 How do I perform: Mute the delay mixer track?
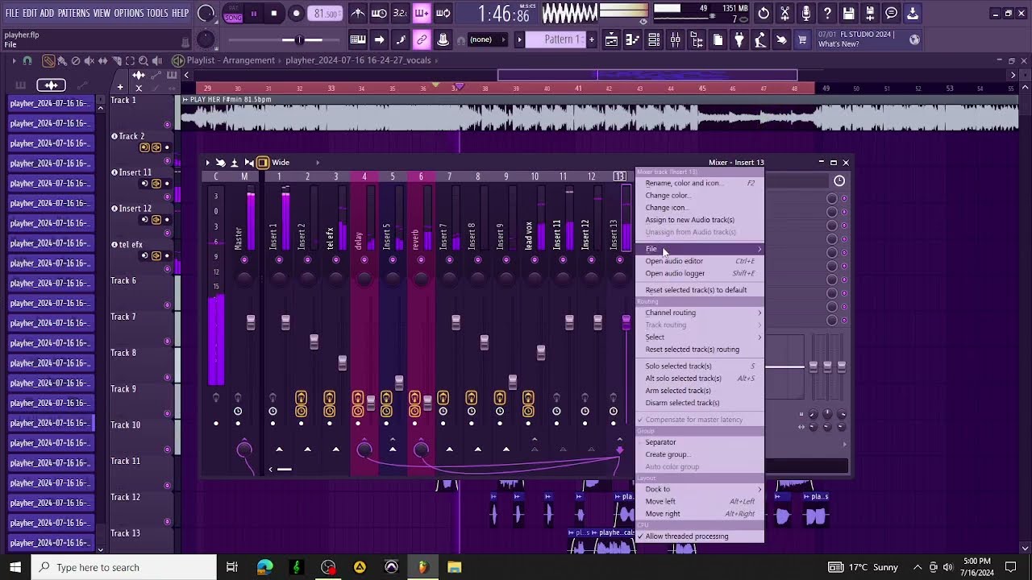[364, 260]
